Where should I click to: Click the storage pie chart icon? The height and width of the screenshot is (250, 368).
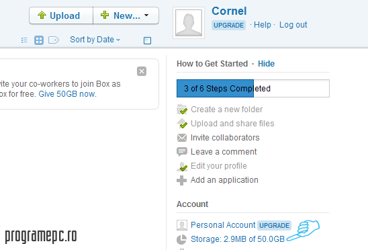[x=182, y=239]
